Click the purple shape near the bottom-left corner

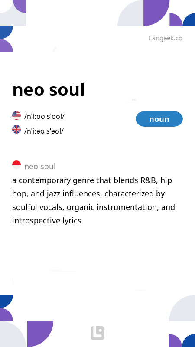click(x=40, y=334)
